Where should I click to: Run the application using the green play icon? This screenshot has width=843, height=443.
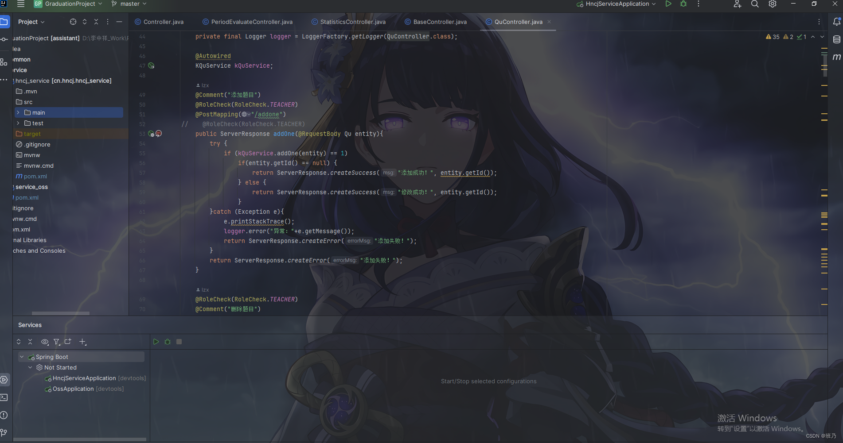(668, 4)
